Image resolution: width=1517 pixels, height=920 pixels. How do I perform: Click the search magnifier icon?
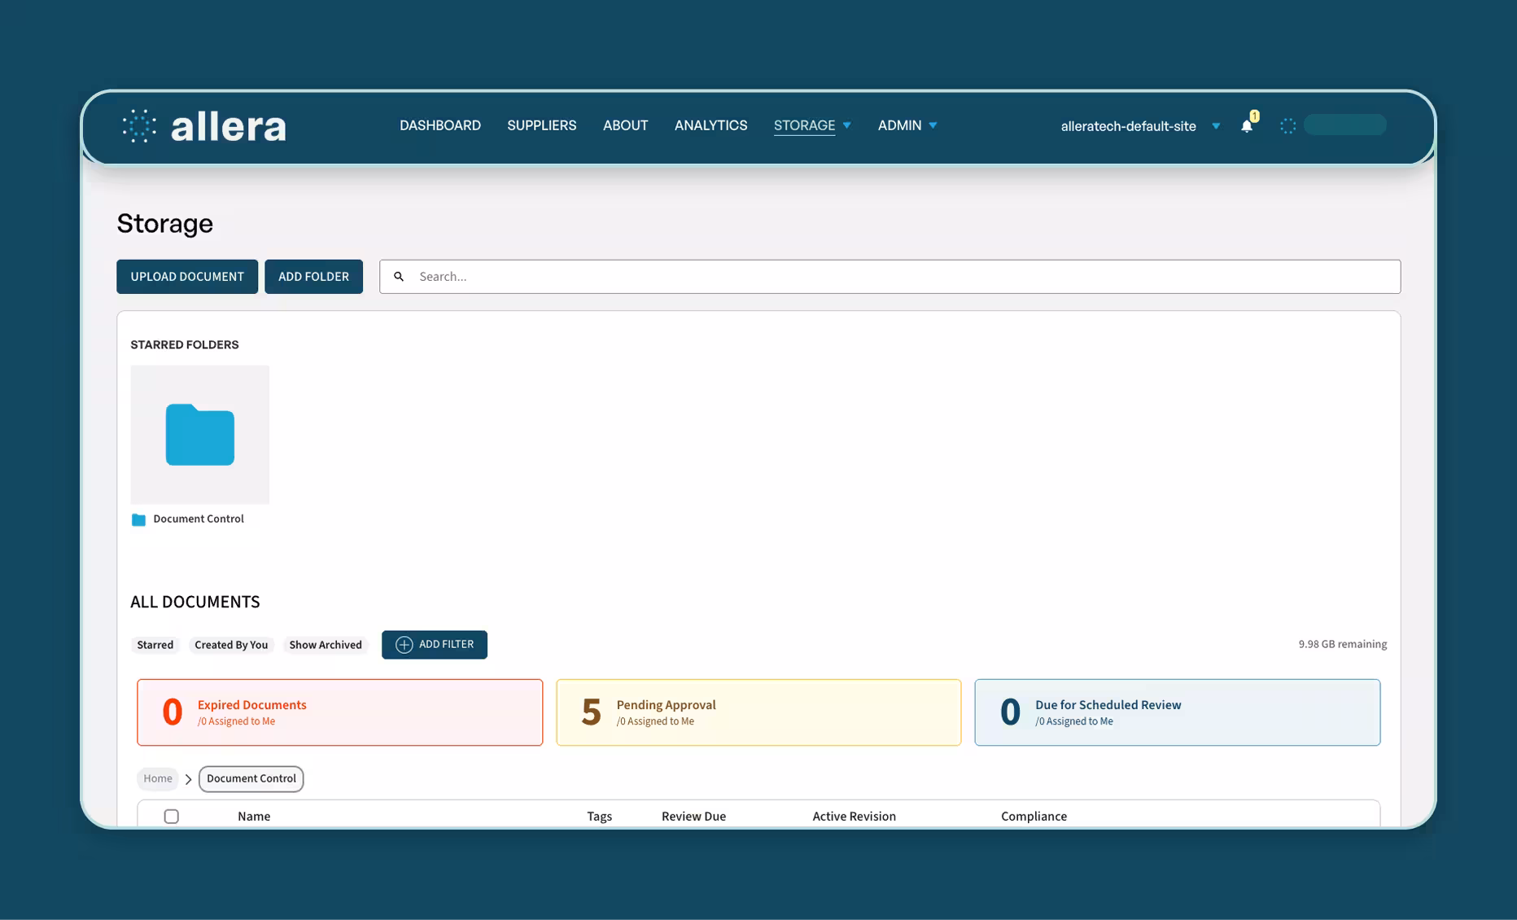tap(399, 277)
